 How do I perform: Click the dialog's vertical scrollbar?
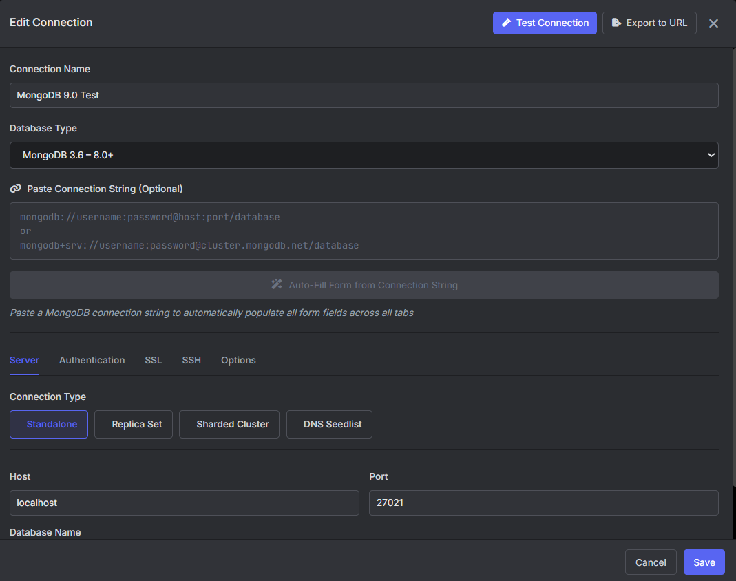734,266
